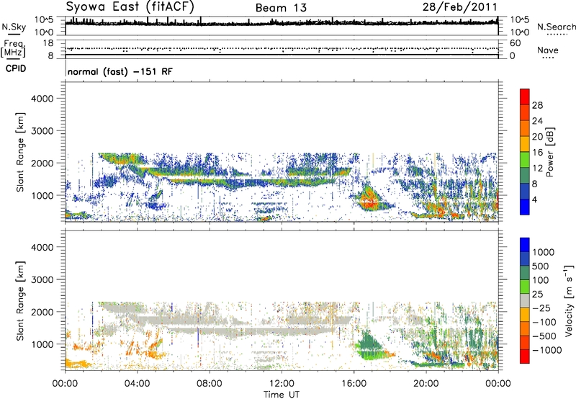
Task: Select the "Beam 13" heading
Action: [x=281, y=8]
